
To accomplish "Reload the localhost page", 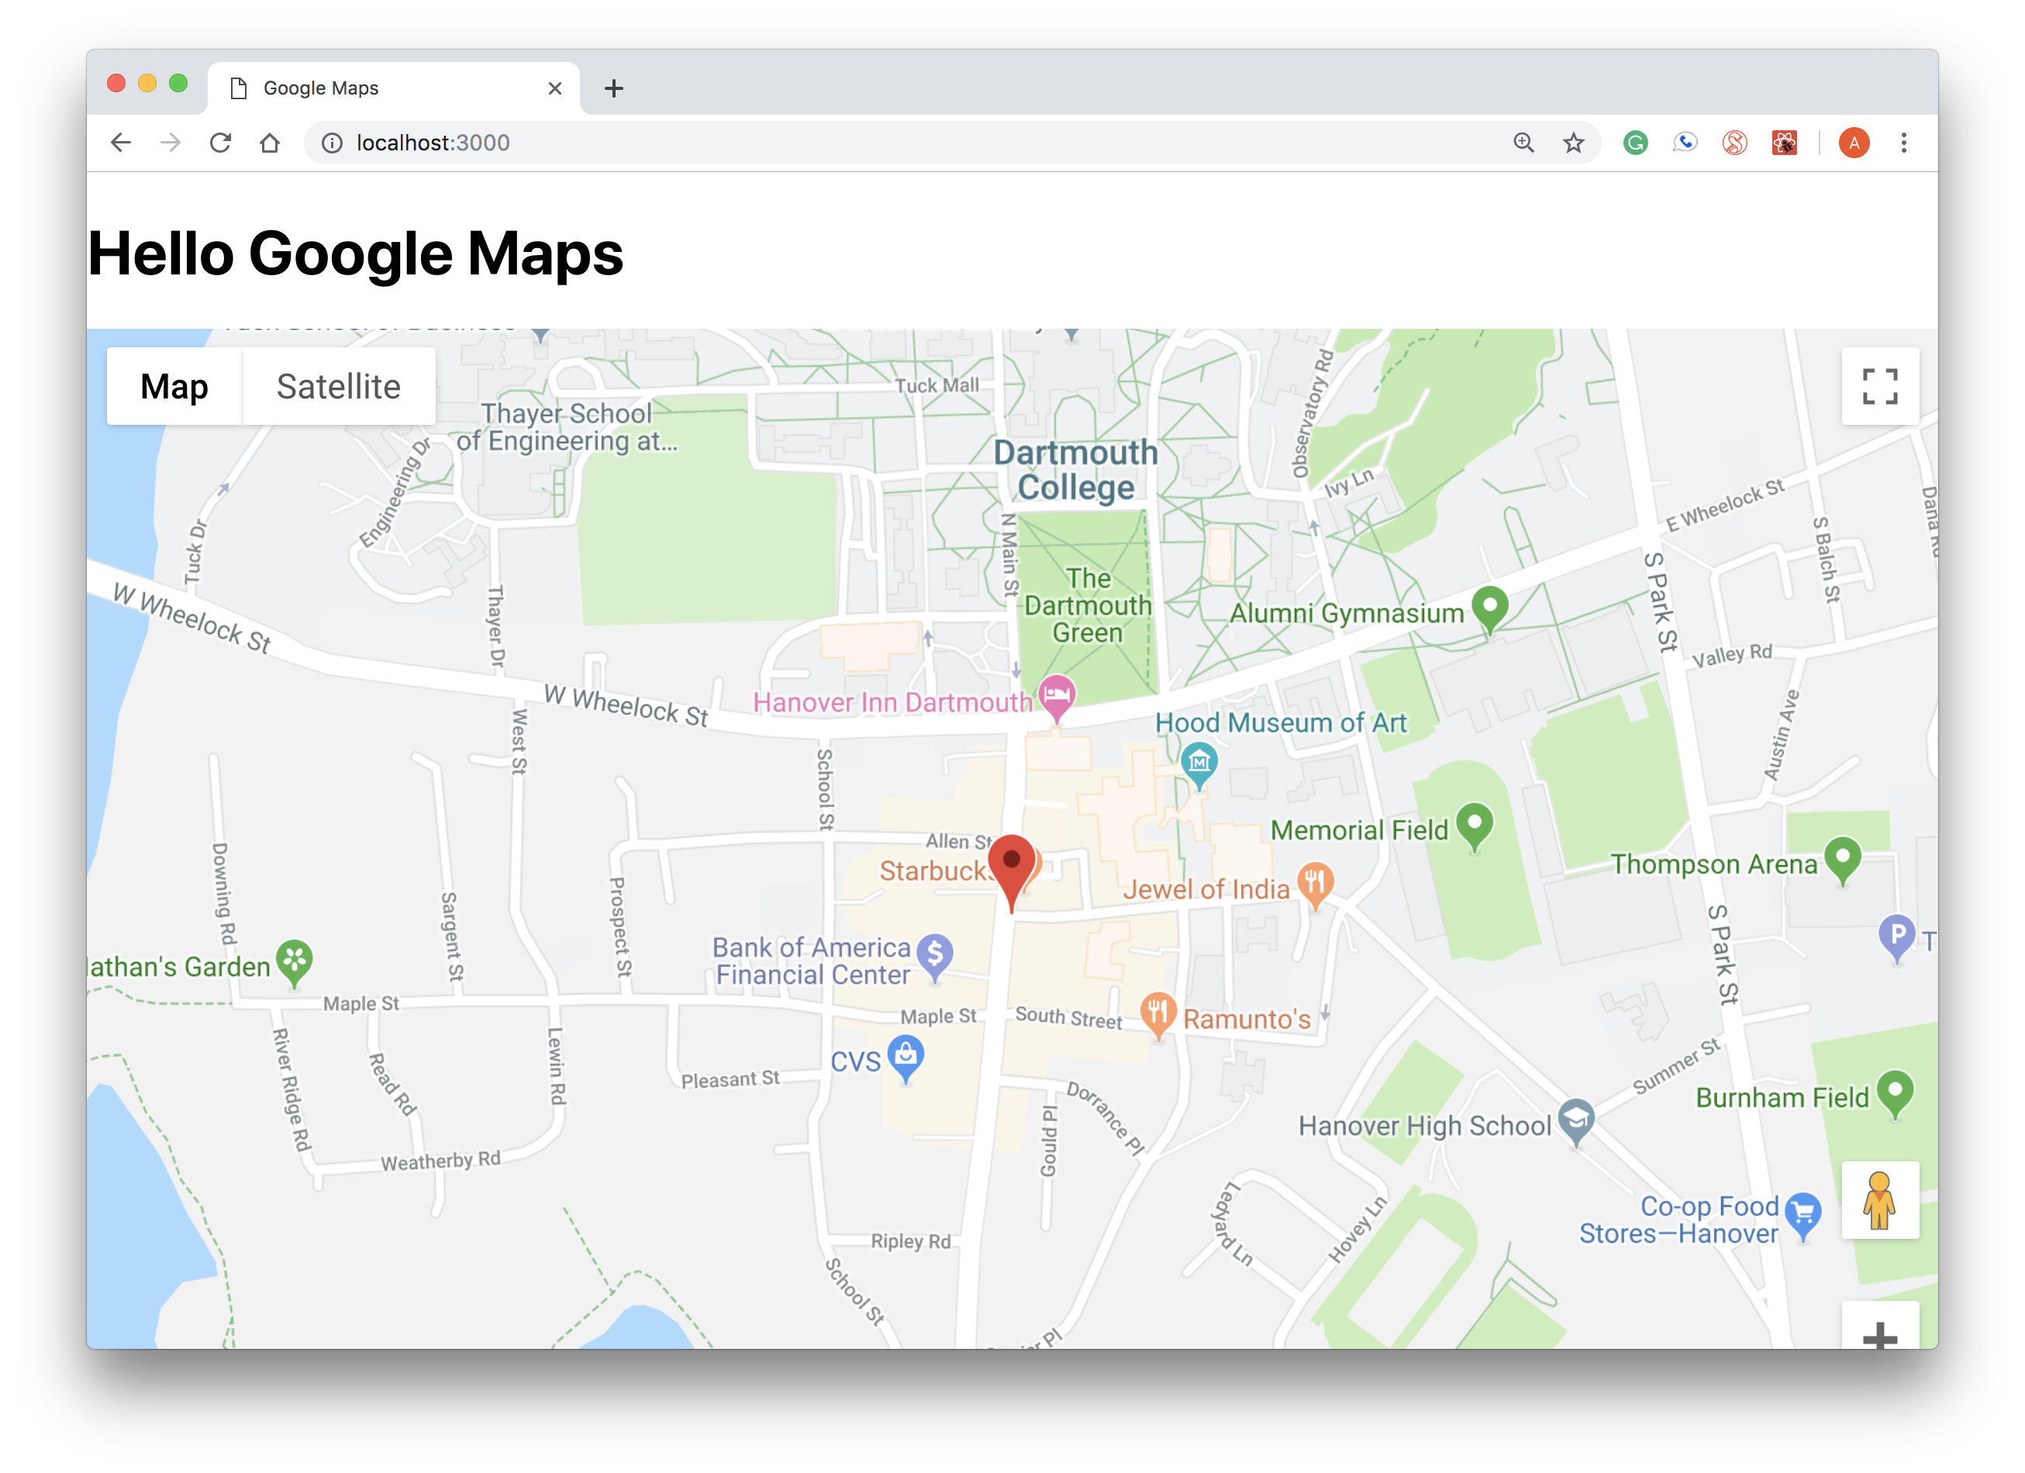I will click(x=220, y=143).
